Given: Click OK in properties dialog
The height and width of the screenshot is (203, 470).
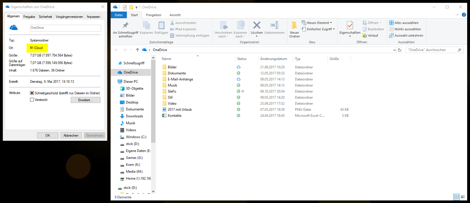Looking at the screenshot, I should coord(48,136).
